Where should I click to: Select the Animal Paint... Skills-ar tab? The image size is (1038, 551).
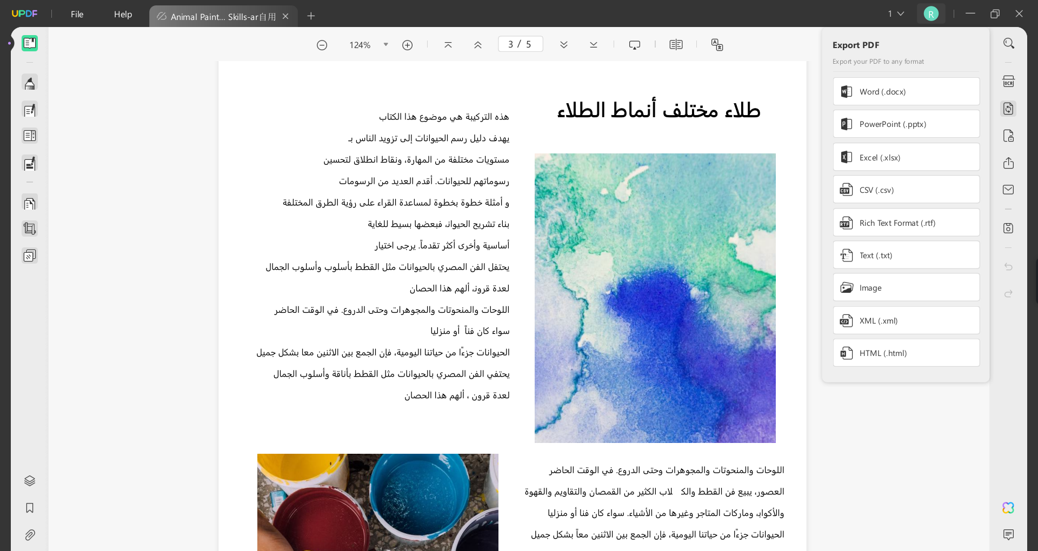tap(223, 17)
